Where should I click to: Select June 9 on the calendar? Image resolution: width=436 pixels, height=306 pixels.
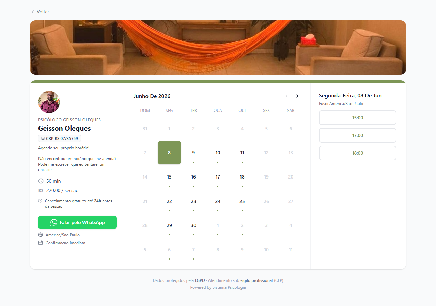click(193, 153)
